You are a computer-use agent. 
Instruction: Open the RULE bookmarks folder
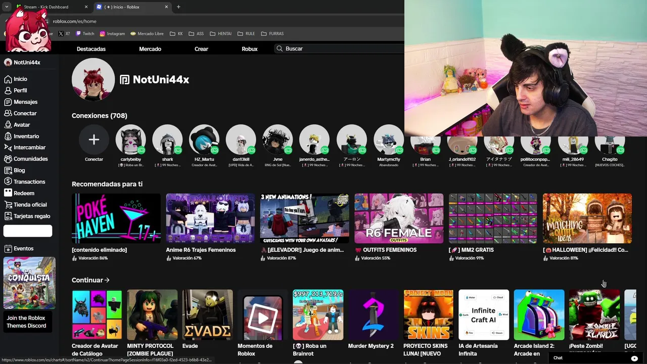point(246,33)
